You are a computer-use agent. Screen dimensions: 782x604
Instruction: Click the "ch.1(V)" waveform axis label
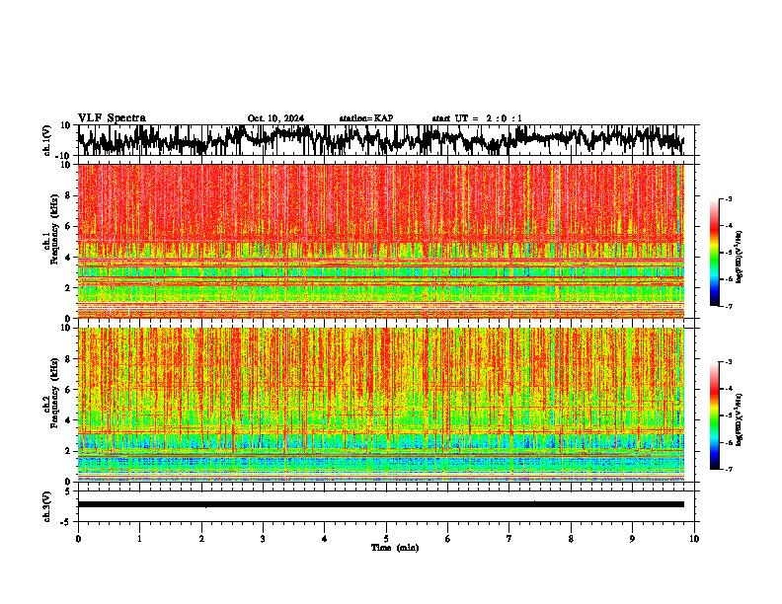(47, 140)
